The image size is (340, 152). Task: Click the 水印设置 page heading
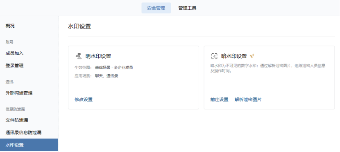point(79,26)
